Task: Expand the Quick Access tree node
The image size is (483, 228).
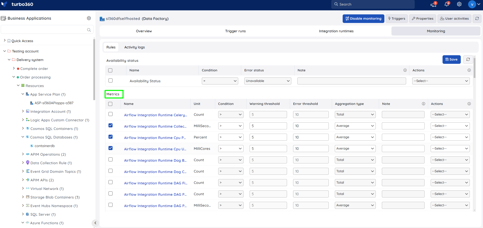Action: pyautogui.click(x=5, y=41)
